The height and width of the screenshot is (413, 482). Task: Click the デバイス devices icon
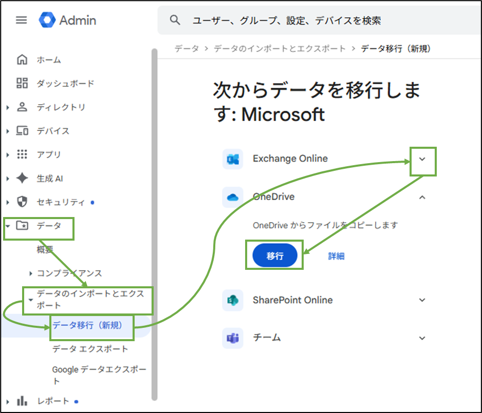point(22,131)
